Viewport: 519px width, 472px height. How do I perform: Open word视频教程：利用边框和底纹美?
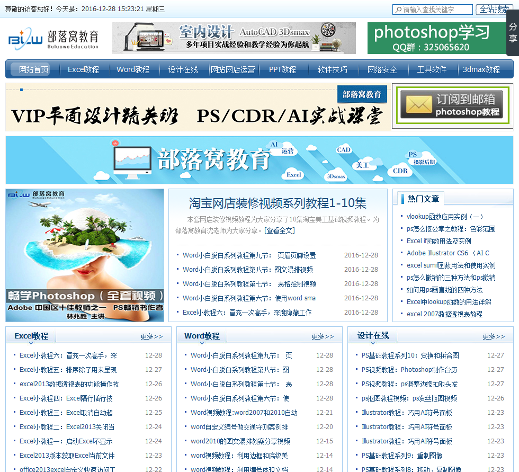point(239,456)
